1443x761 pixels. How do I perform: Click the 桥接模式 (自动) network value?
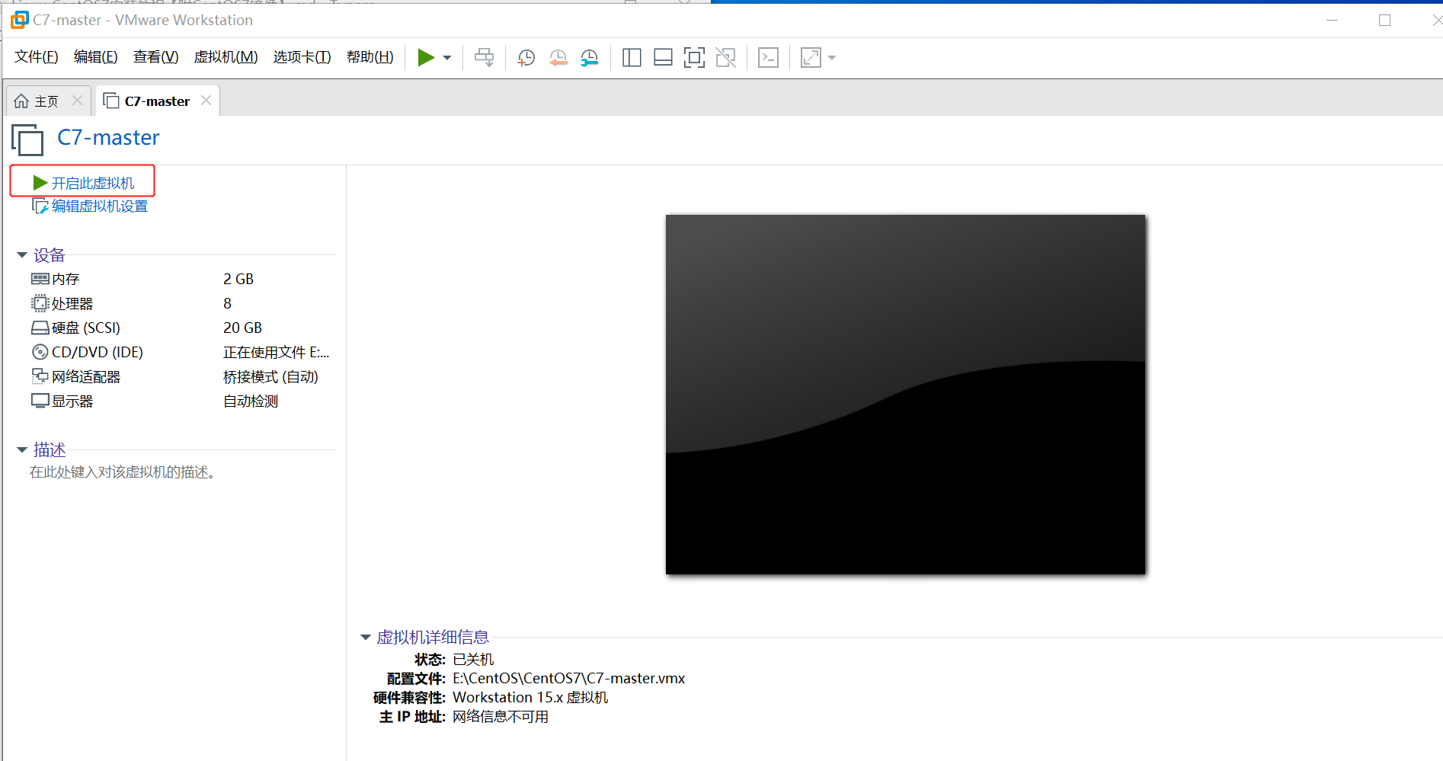point(270,377)
